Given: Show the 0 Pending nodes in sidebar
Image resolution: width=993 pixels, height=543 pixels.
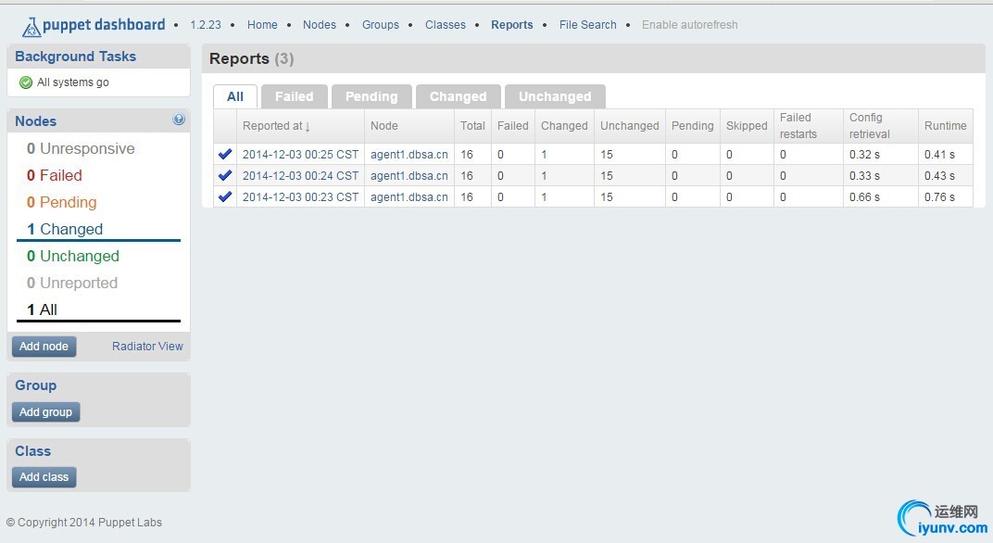Looking at the screenshot, I should (x=61, y=202).
